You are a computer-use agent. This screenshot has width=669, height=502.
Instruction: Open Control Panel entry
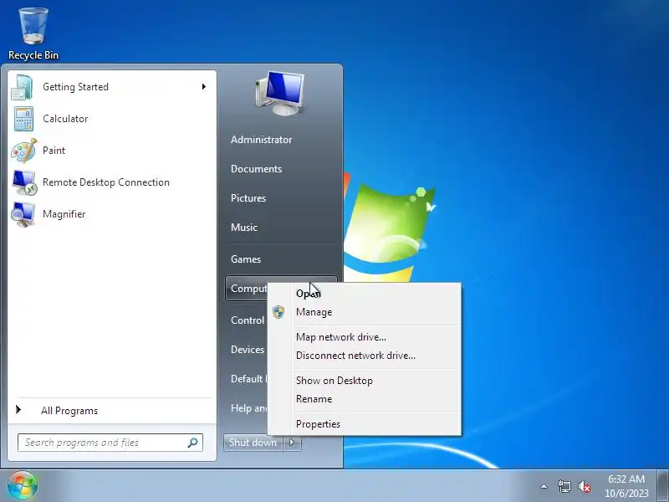pyautogui.click(x=248, y=320)
